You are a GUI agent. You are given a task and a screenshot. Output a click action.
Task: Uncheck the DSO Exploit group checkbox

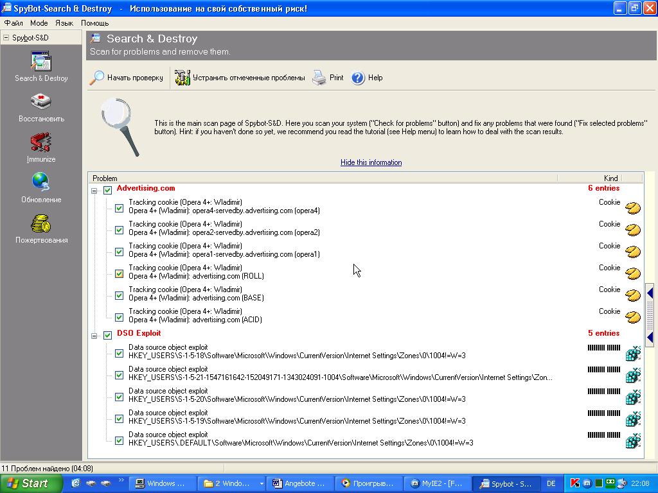tap(107, 335)
